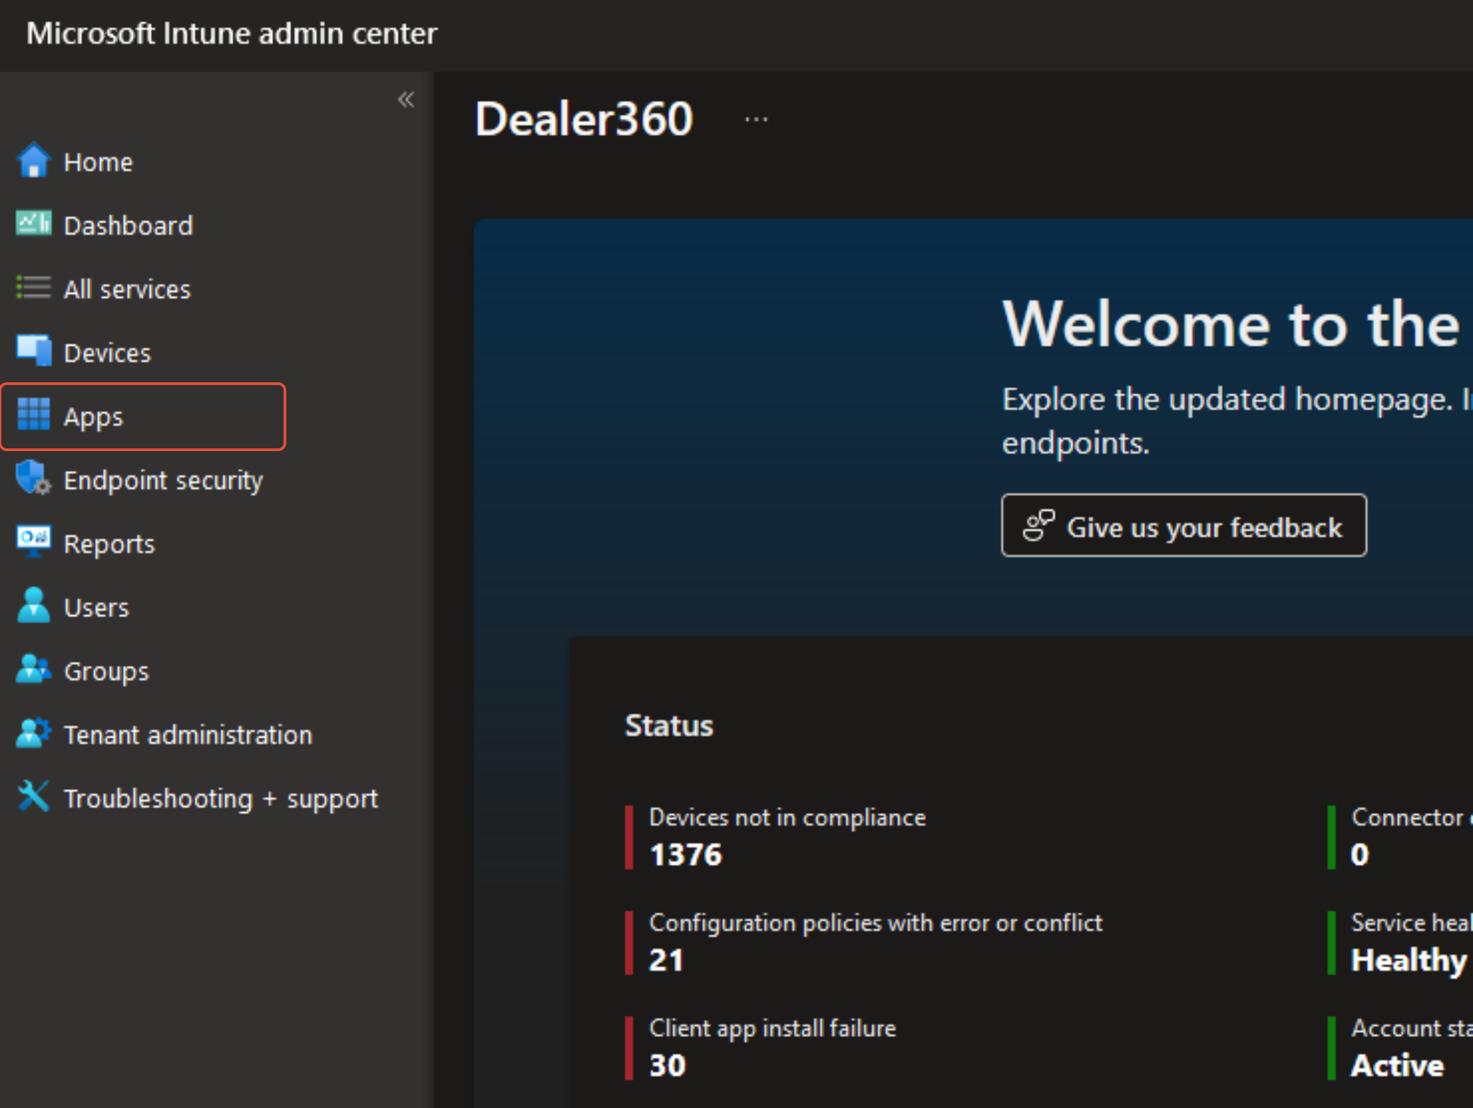Click the Tenant administration gear icon
The height and width of the screenshot is (1108, 1473).
coord(33,733)
